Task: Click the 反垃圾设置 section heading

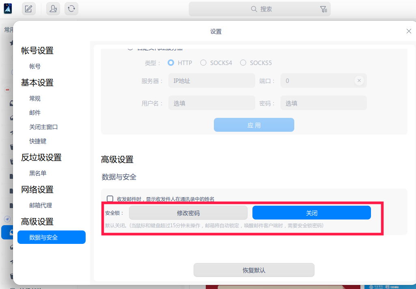Action: point(41,158)
